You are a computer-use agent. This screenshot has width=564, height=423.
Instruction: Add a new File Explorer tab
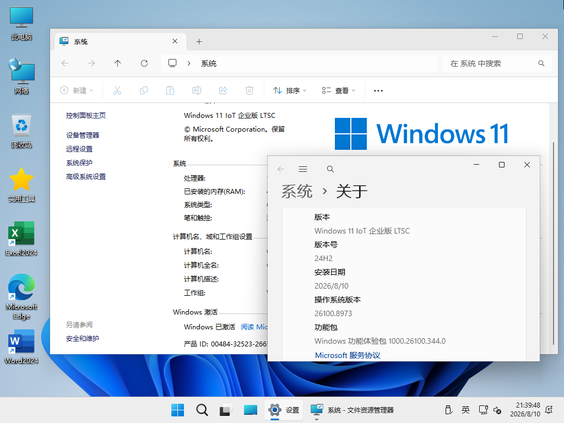tap(199, 42)
